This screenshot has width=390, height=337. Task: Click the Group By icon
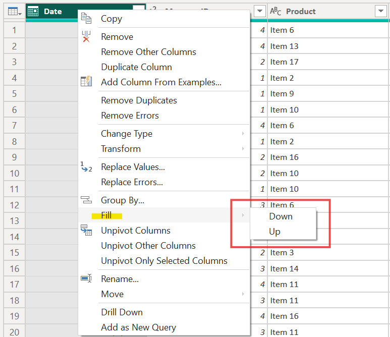pyautogui.click(x=86, y=200)
